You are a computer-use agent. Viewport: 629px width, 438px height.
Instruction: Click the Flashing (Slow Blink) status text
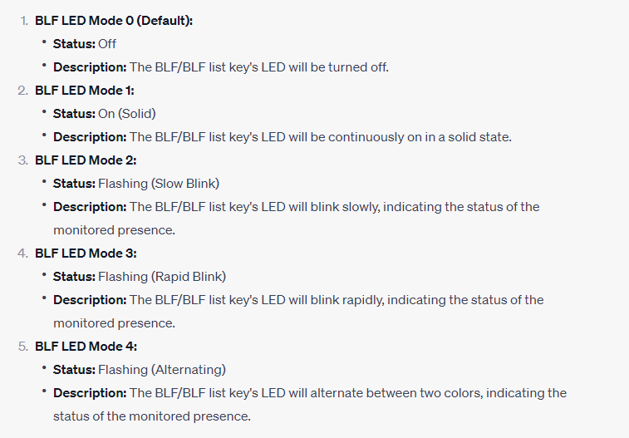[x=159, y=184]
